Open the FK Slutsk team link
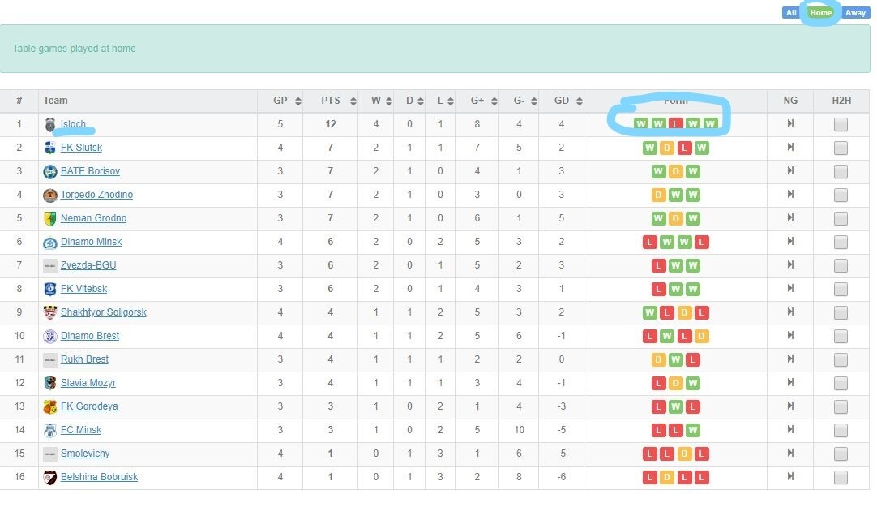The width and height of the screenshot is (877, 516). pos(81,148)
